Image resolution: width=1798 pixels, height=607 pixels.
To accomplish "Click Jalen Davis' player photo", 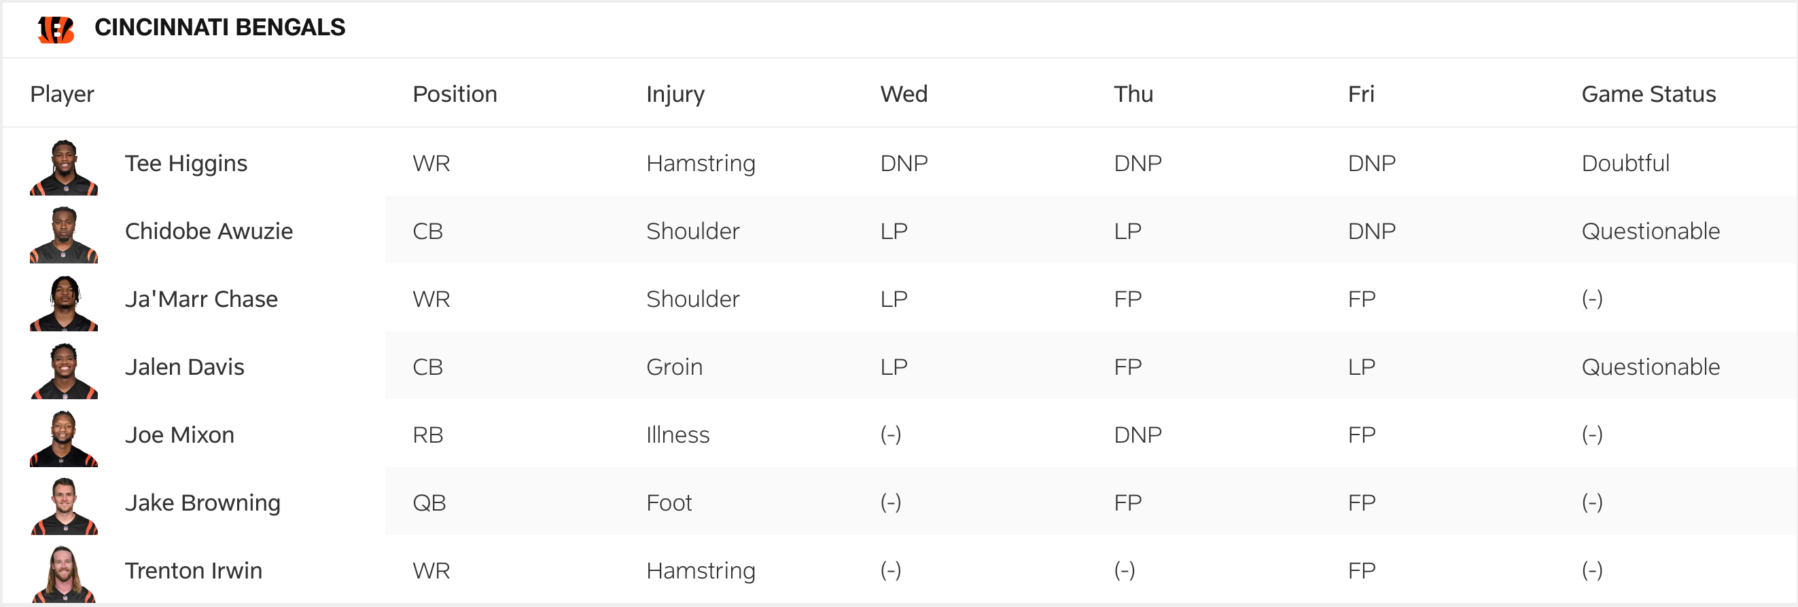I will pyautogui.click(x=63, y=371).
